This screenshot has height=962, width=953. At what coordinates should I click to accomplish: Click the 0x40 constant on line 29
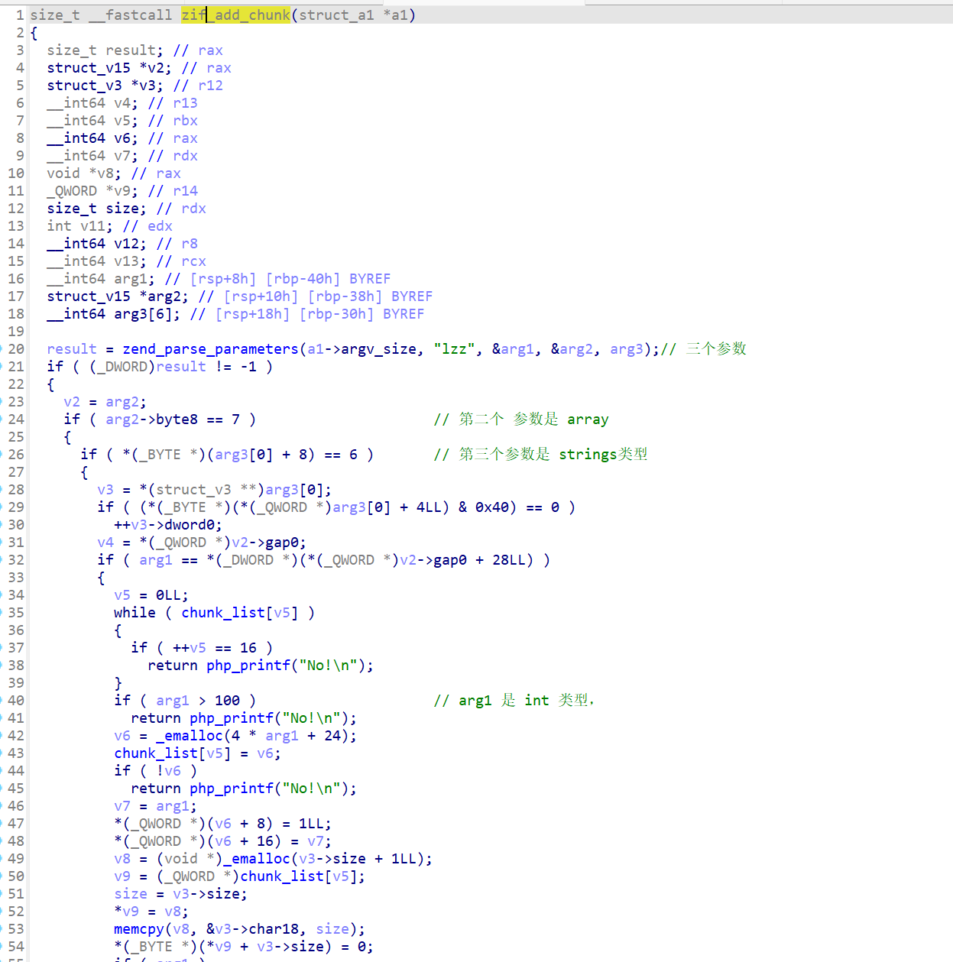[492, 507]
